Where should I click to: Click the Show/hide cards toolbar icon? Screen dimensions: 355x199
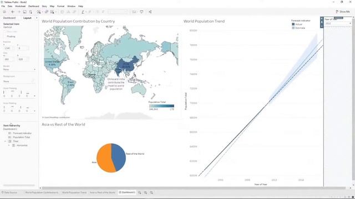(x=134, y=12)
